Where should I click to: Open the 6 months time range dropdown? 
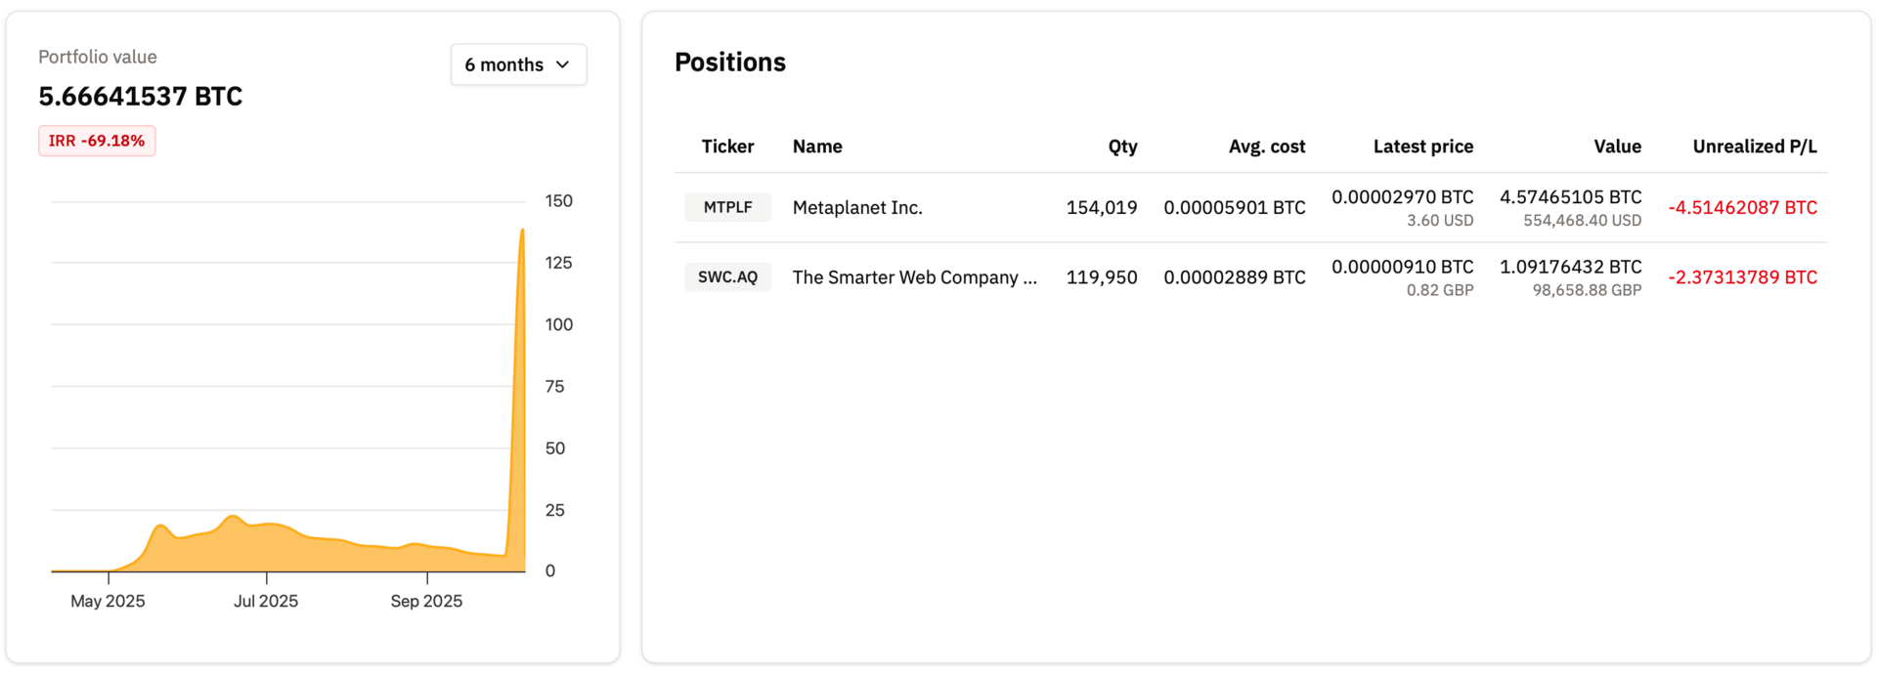(x=518, y=64)
